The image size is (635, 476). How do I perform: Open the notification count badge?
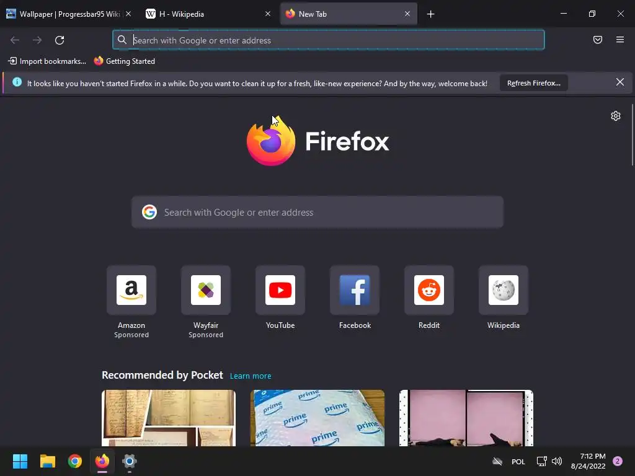617,461
